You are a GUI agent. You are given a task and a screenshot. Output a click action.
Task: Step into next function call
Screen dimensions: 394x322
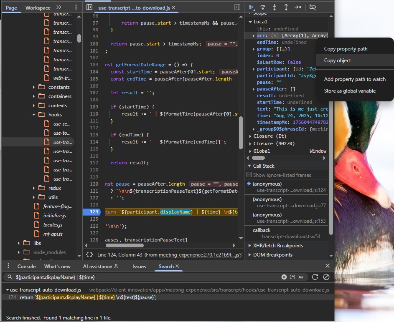point(275,7)
